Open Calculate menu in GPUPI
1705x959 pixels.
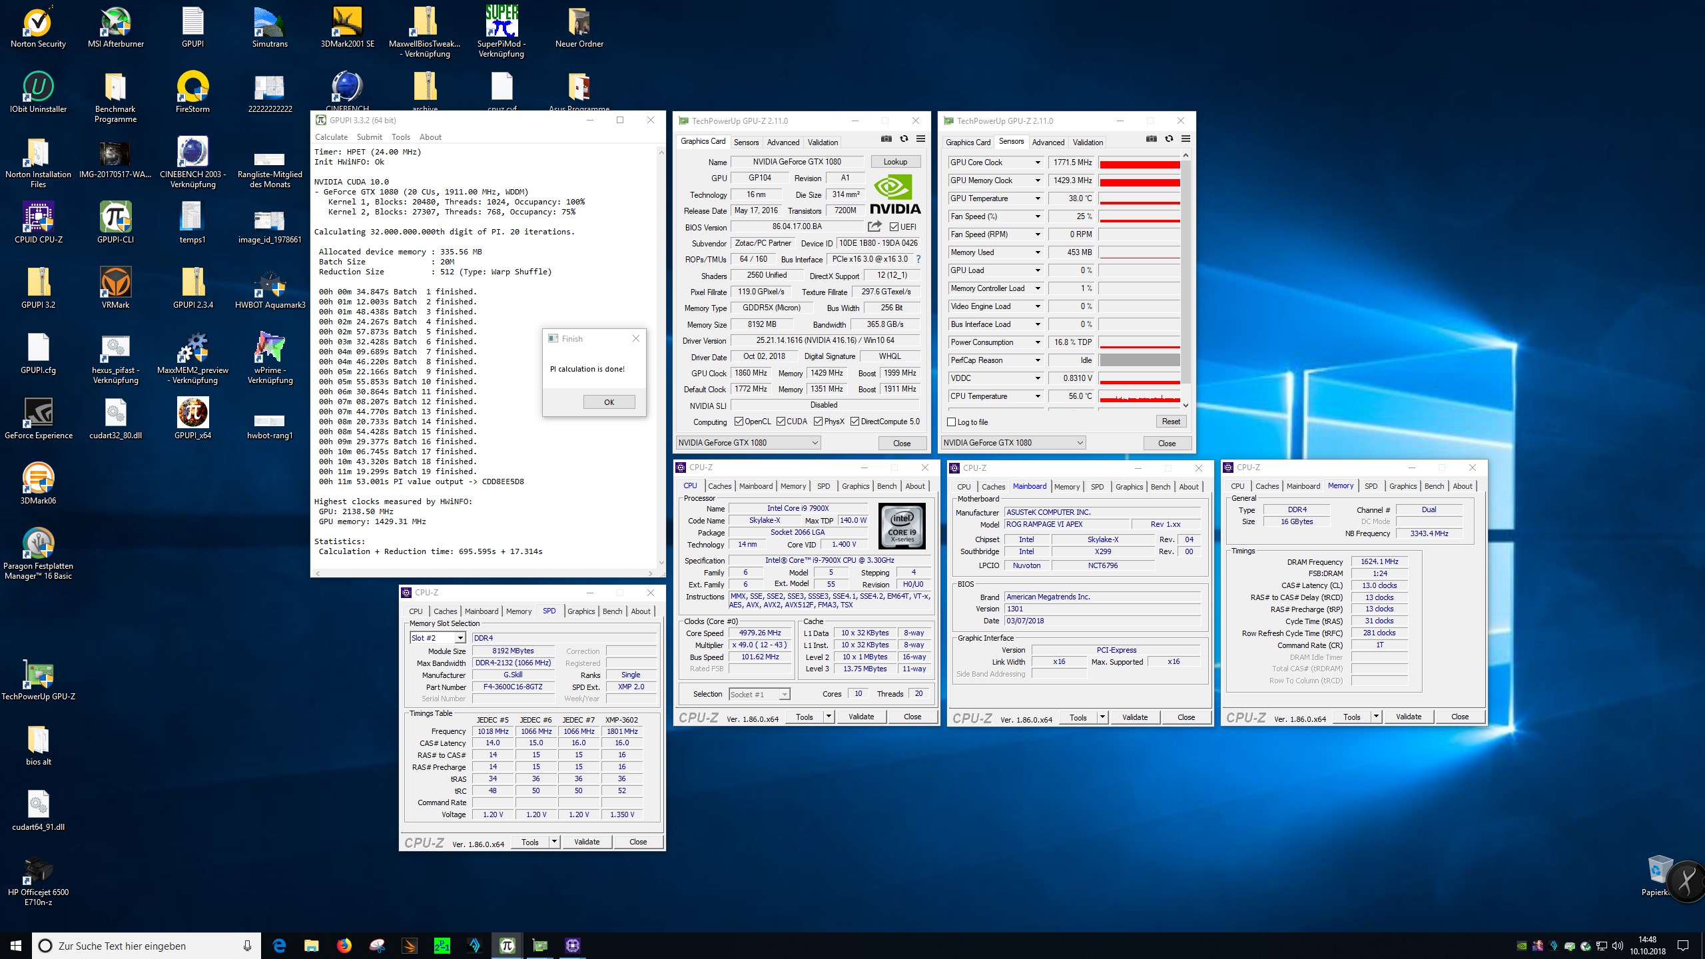coord(331,137)
